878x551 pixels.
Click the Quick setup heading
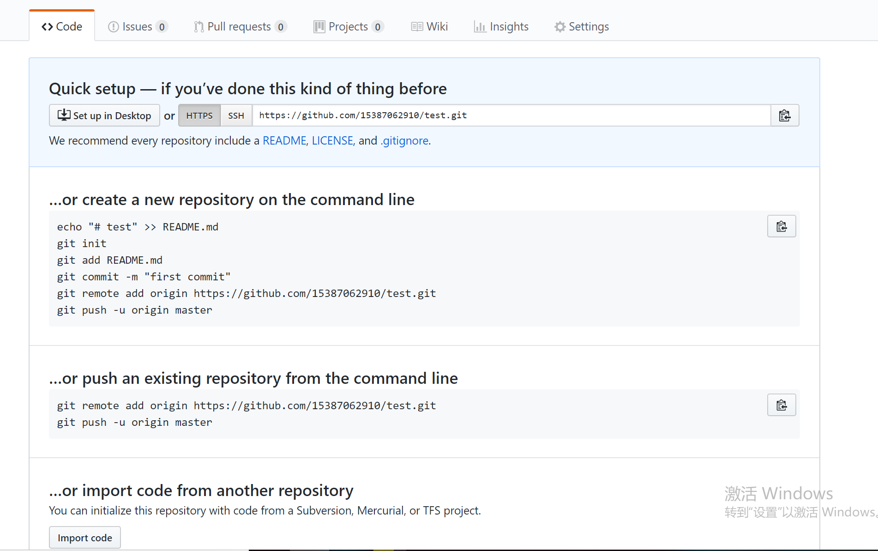pos(248,89)
